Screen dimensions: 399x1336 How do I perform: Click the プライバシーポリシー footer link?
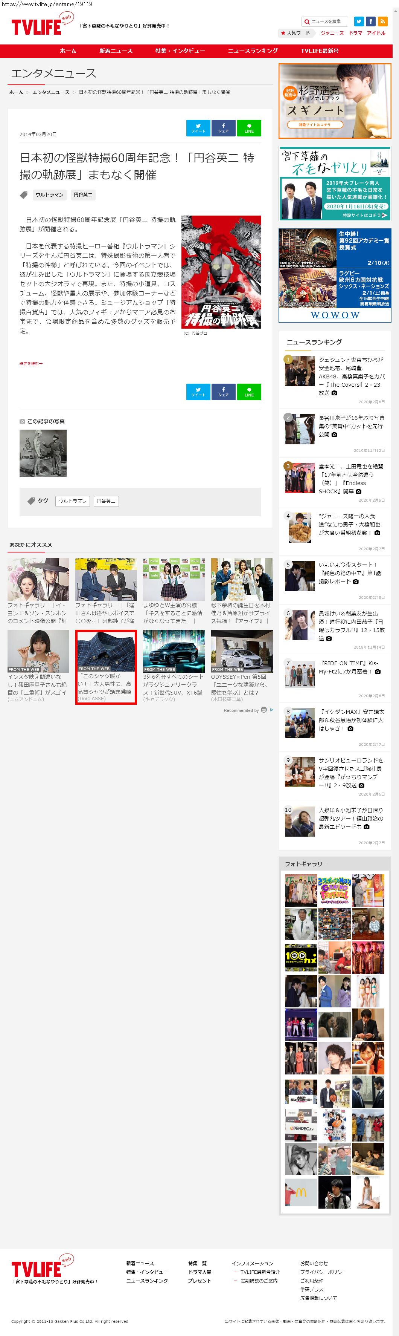(323, 1272)
